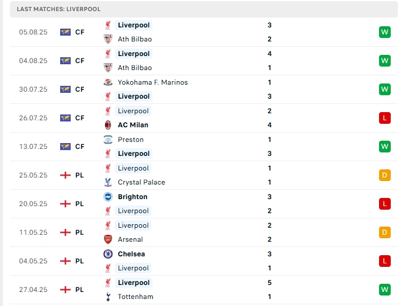
Task: Click the Preston club crest
Action: coord(108,140)
